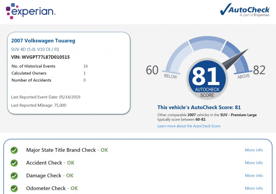
Task: Click the historical events value 16
Action: click(x=85, y=66)
